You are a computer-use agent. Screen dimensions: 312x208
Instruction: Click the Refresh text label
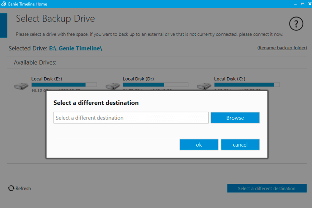pos(23,188)
